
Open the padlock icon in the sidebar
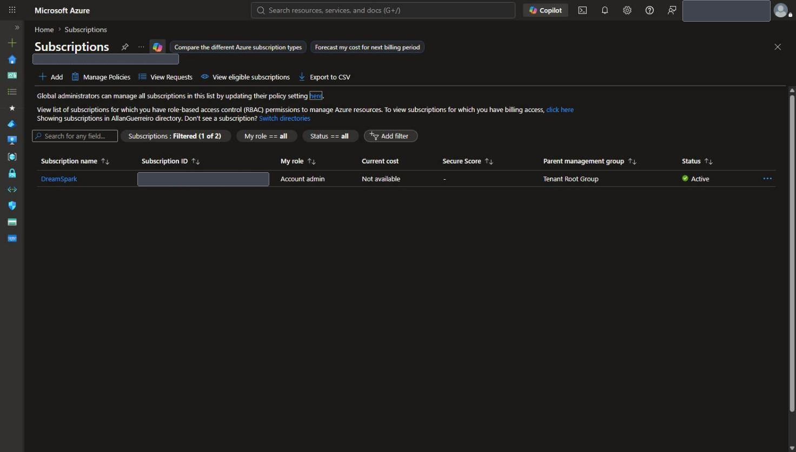point(12,173)
